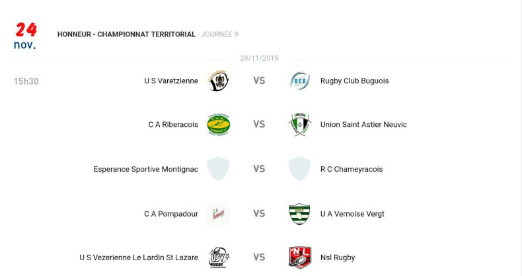This screenshot has height=276, width=522.
Task: Click the 24 nov. date badge
Action: point(25,36)
